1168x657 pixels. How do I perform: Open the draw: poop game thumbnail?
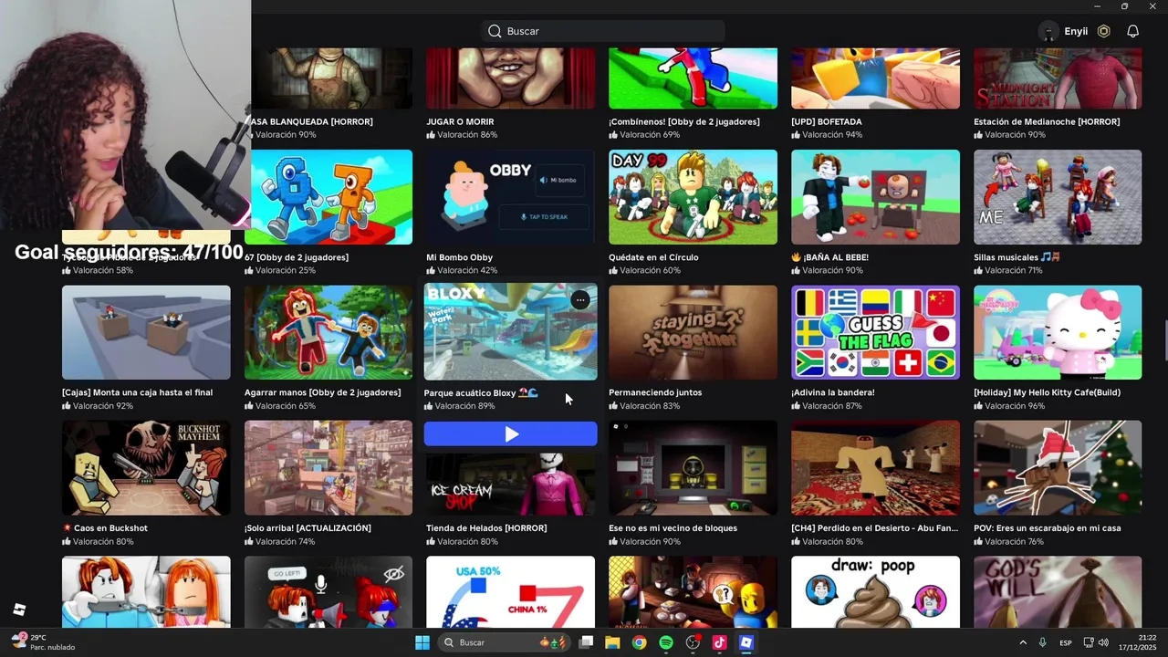click(875, 591)
